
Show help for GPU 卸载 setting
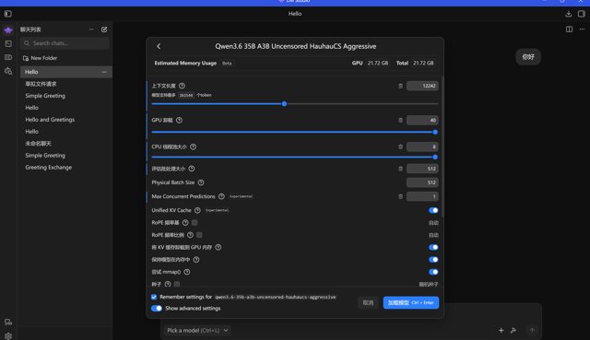(179, 121)
